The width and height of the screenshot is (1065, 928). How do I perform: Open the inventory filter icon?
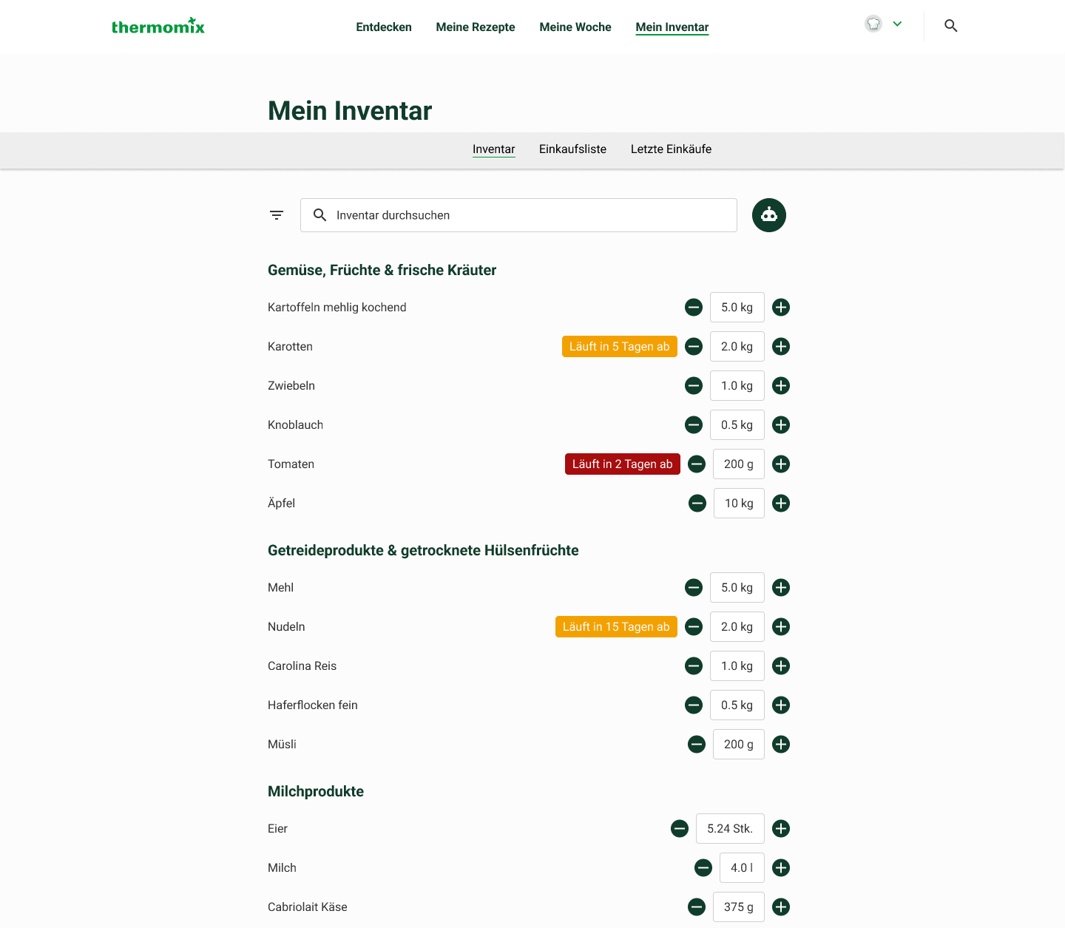tap(277, 215)
